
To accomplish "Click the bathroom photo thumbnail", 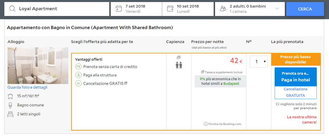I will (x=38, y=66).
